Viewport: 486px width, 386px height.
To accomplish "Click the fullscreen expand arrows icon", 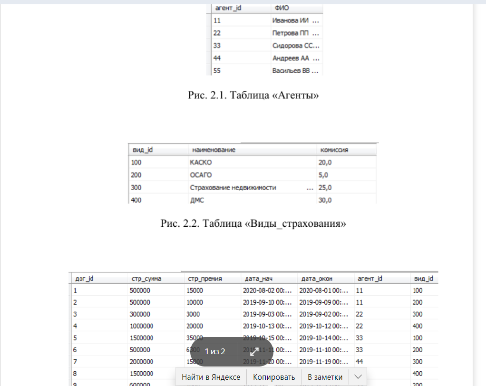I will tap(254, 352).
